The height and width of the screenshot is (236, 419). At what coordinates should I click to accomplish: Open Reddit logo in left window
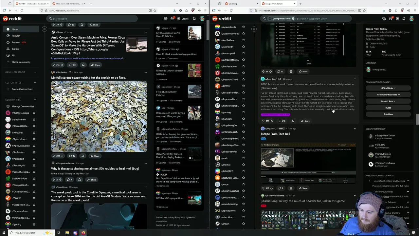(12, 19)
